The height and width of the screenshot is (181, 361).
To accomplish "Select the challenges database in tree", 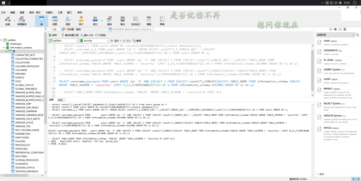I will pyautogui.click(x=16, y=44).
